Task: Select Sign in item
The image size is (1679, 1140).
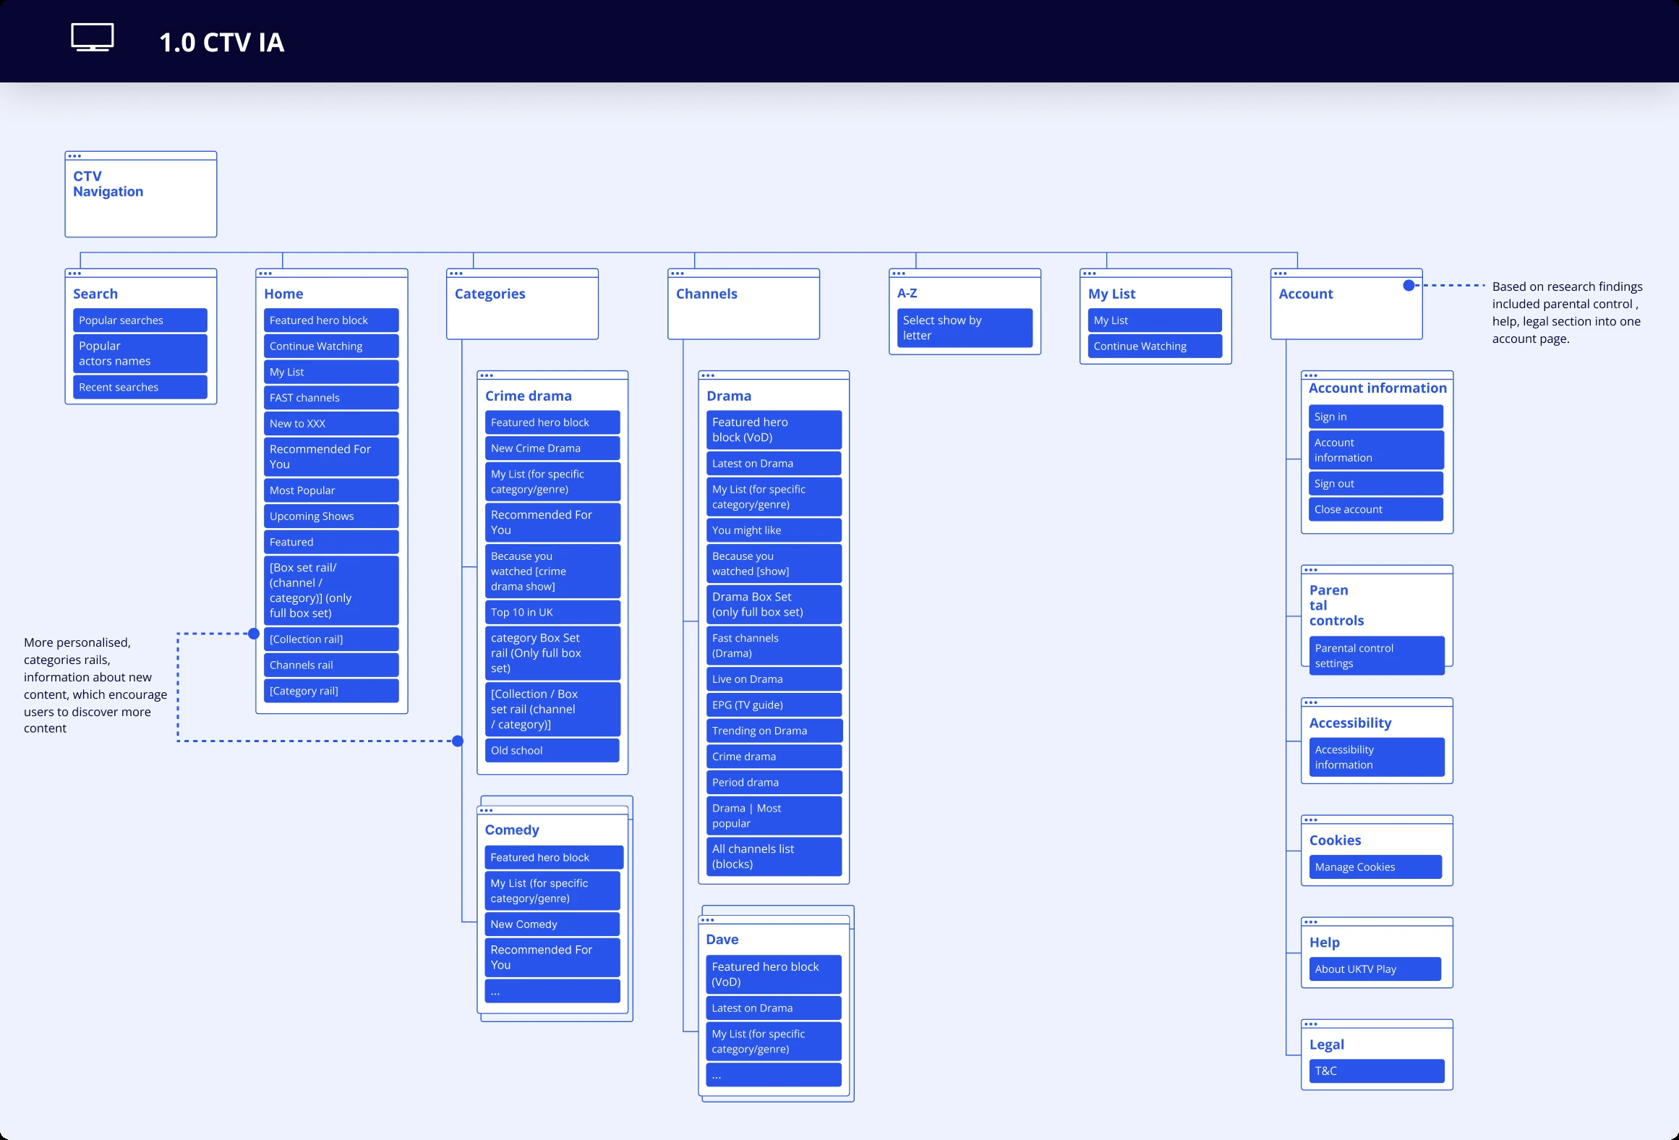Action: pyautogui.click(x=1376, y=417)
